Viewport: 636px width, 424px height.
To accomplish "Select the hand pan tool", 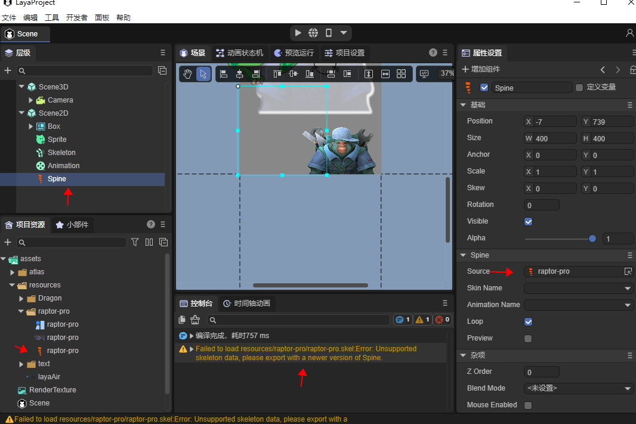I will (x=187, y=74).
